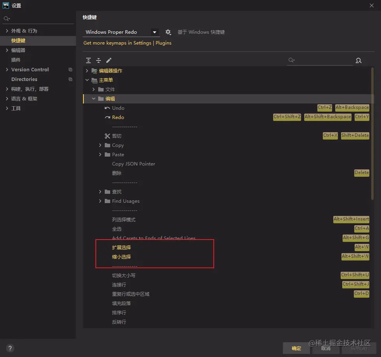Open the Windows Proper Redo keymap dropdown

(121, 32)
